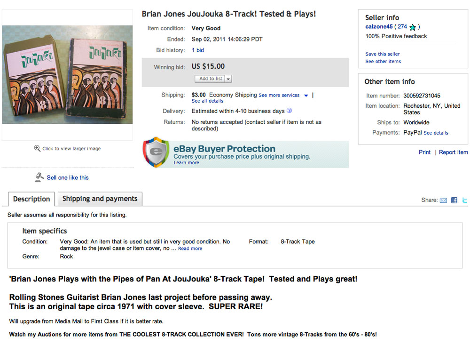
Task: Click the auction gavel Sell icon
Action: [x=39, y=177]
